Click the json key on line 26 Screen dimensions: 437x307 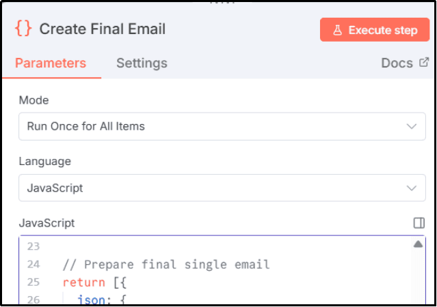pos(91,299)
